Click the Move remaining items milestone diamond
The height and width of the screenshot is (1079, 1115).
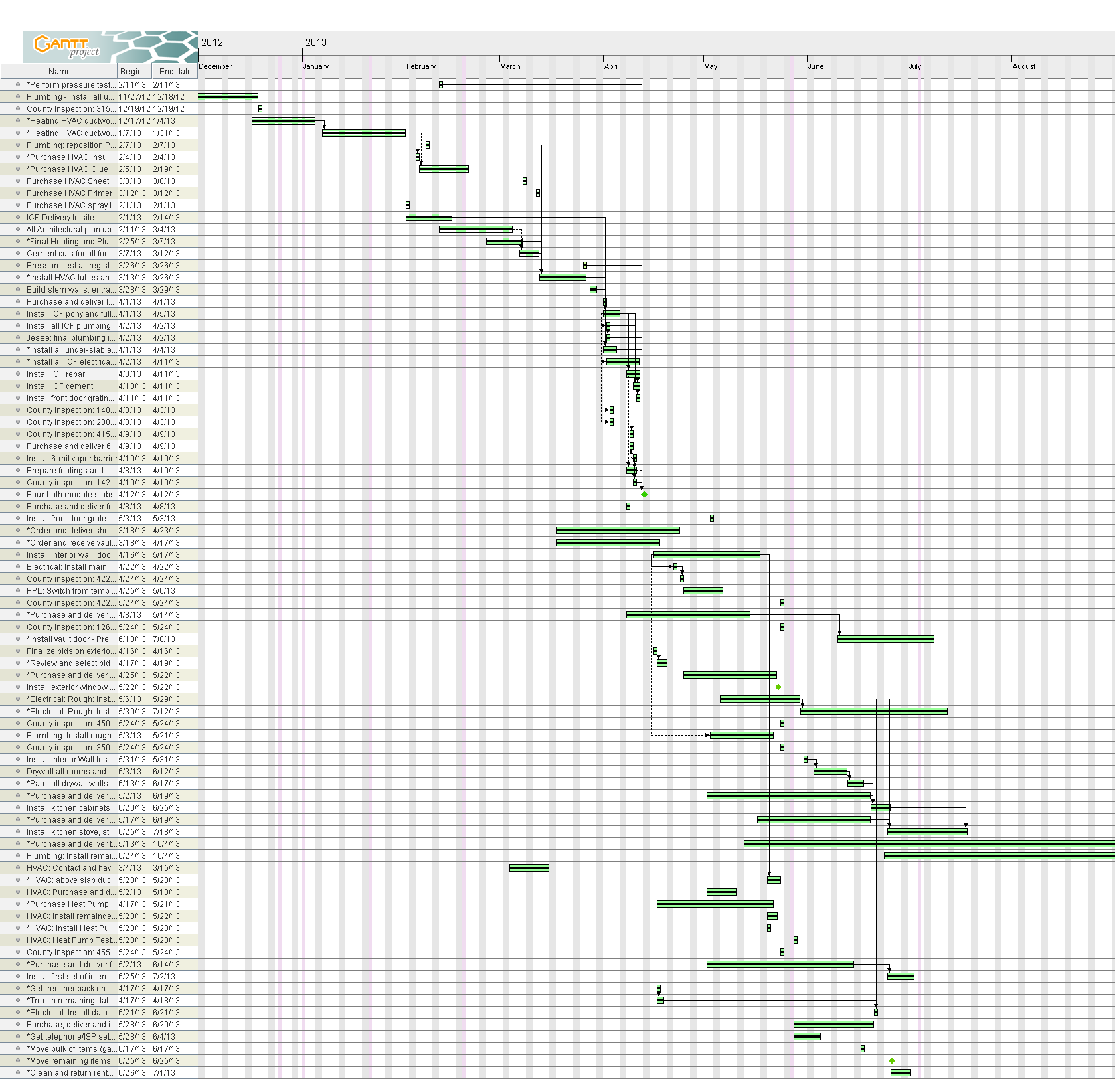[x=892, y=1061]
